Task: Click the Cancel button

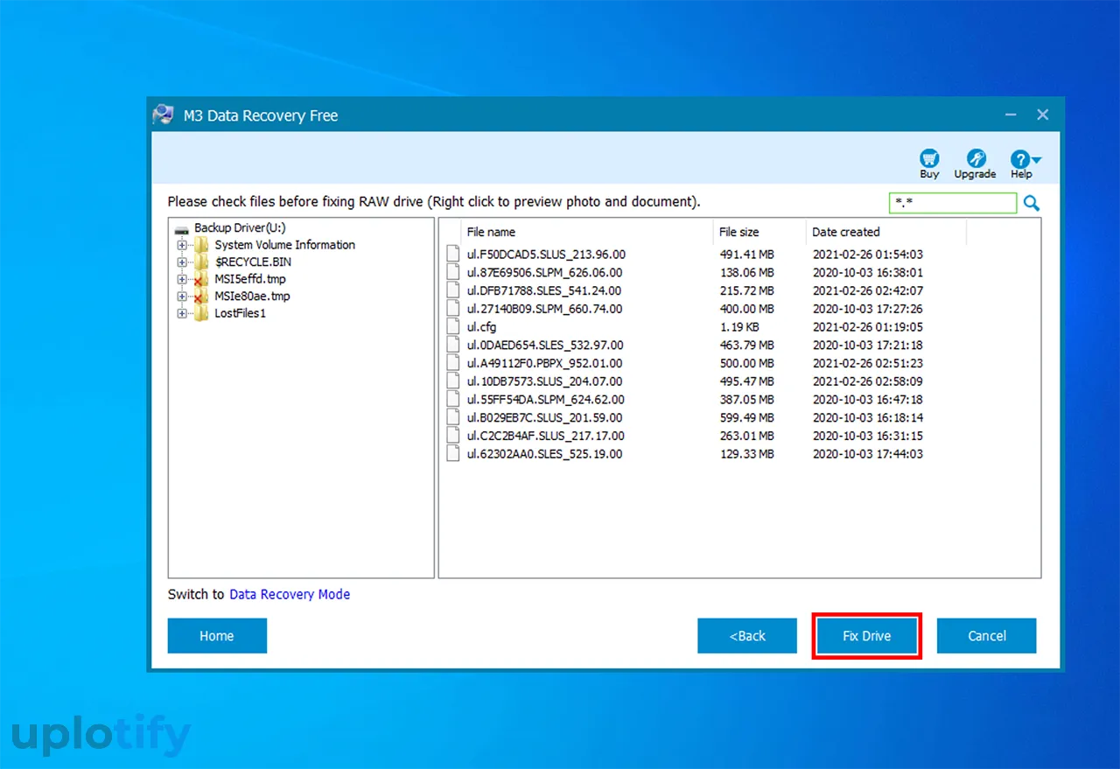Action: (x=987, y=636)
